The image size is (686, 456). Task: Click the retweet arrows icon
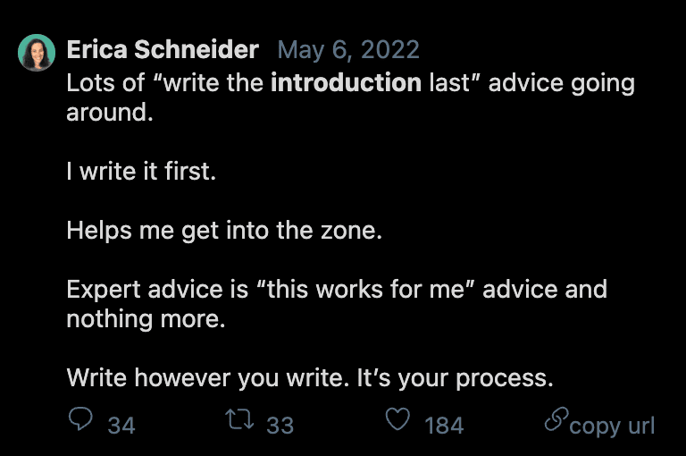click(239, 418)
